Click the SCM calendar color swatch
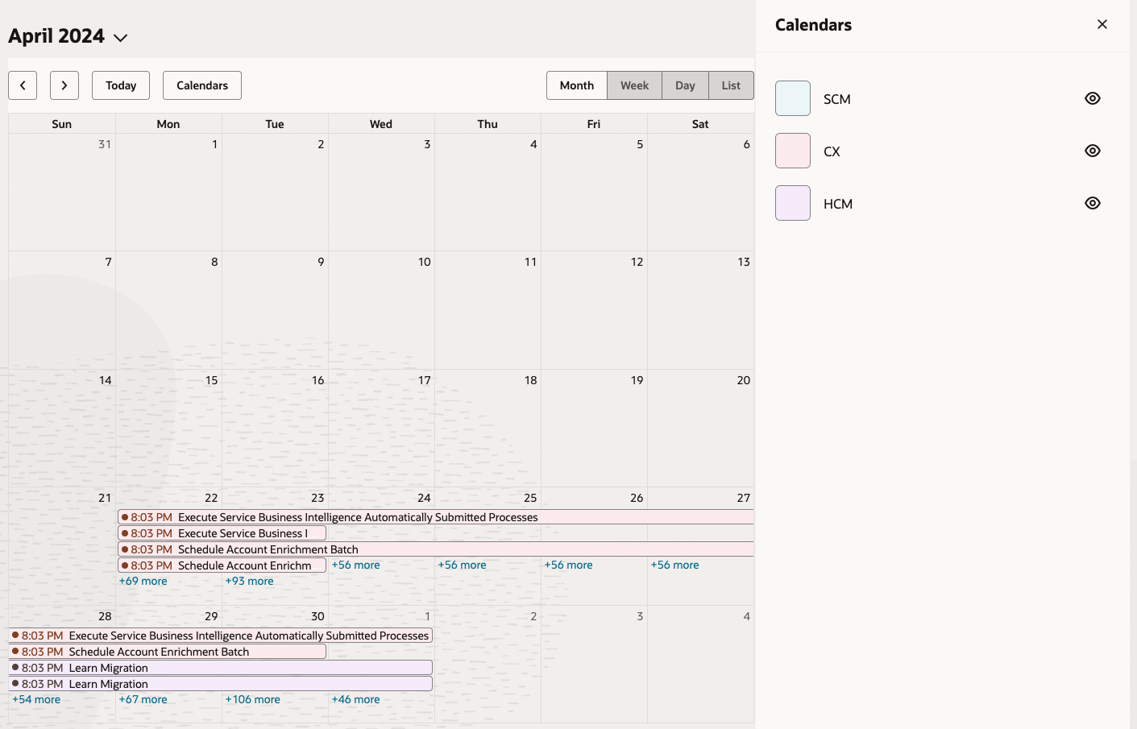Viewport: 1137px width, 729px height. pyautogui.click(x=792, y=98)
